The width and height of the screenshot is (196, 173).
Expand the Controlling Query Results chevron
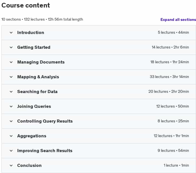click(11, 121)
